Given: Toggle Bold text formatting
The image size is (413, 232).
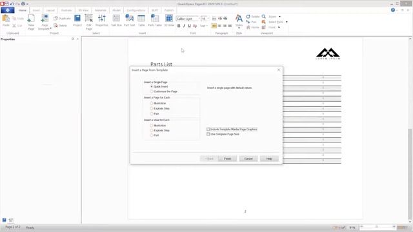Looking at the screenshot, I should [179, 26].
